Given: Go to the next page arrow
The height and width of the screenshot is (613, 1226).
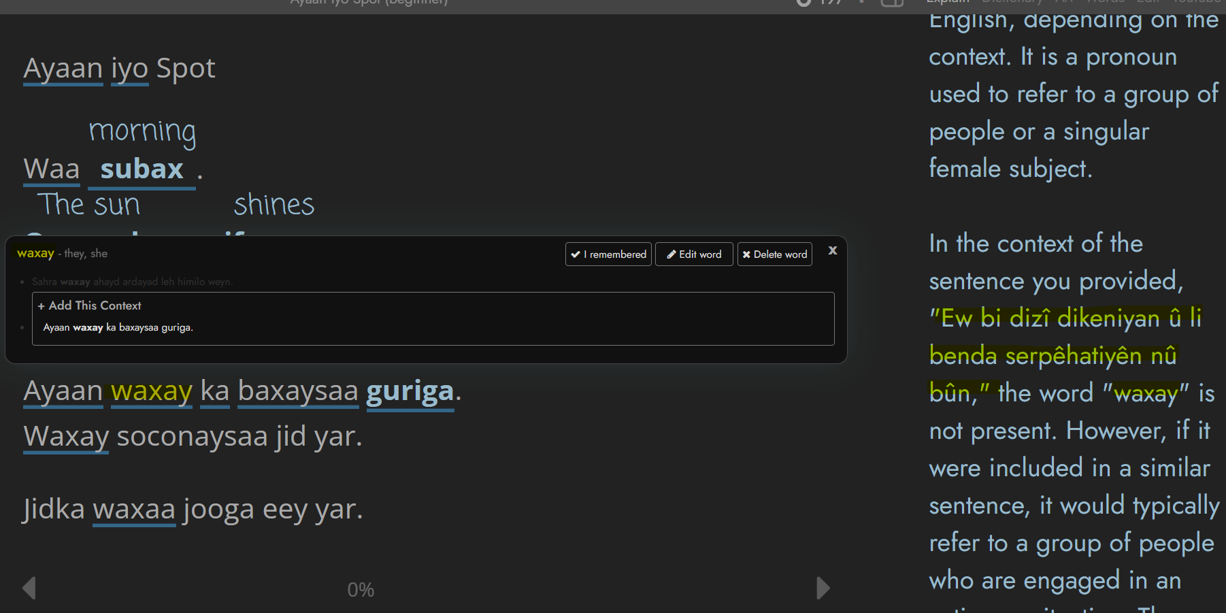Looking at the screenshot, I should coord(823,588).
